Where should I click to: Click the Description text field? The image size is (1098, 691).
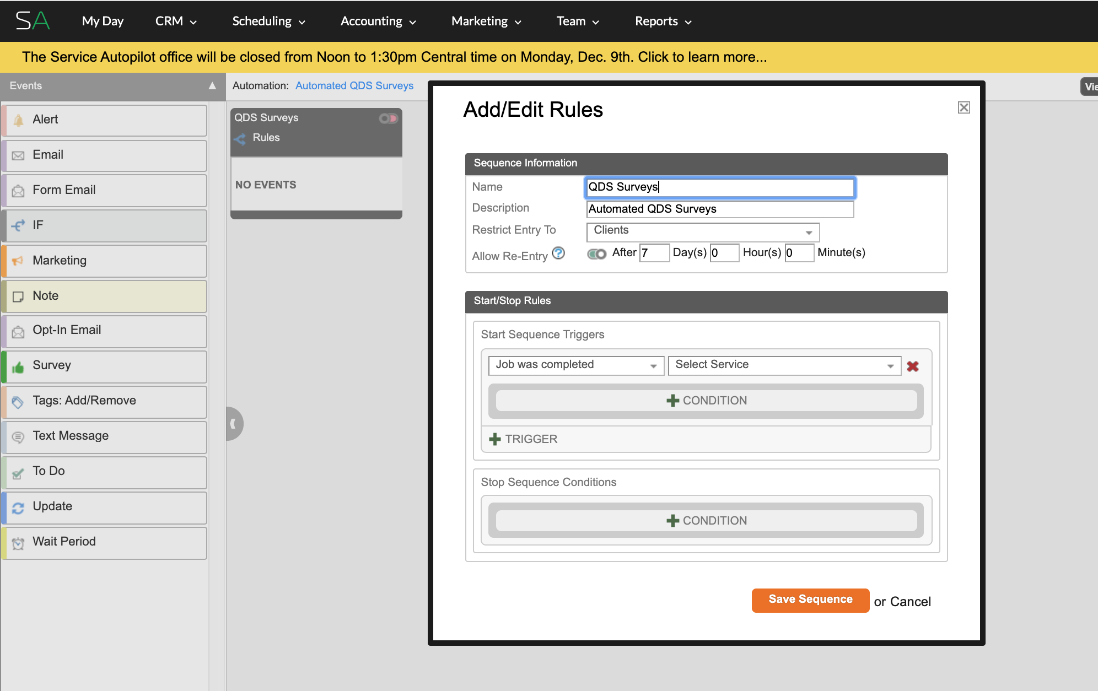[719, 209]
